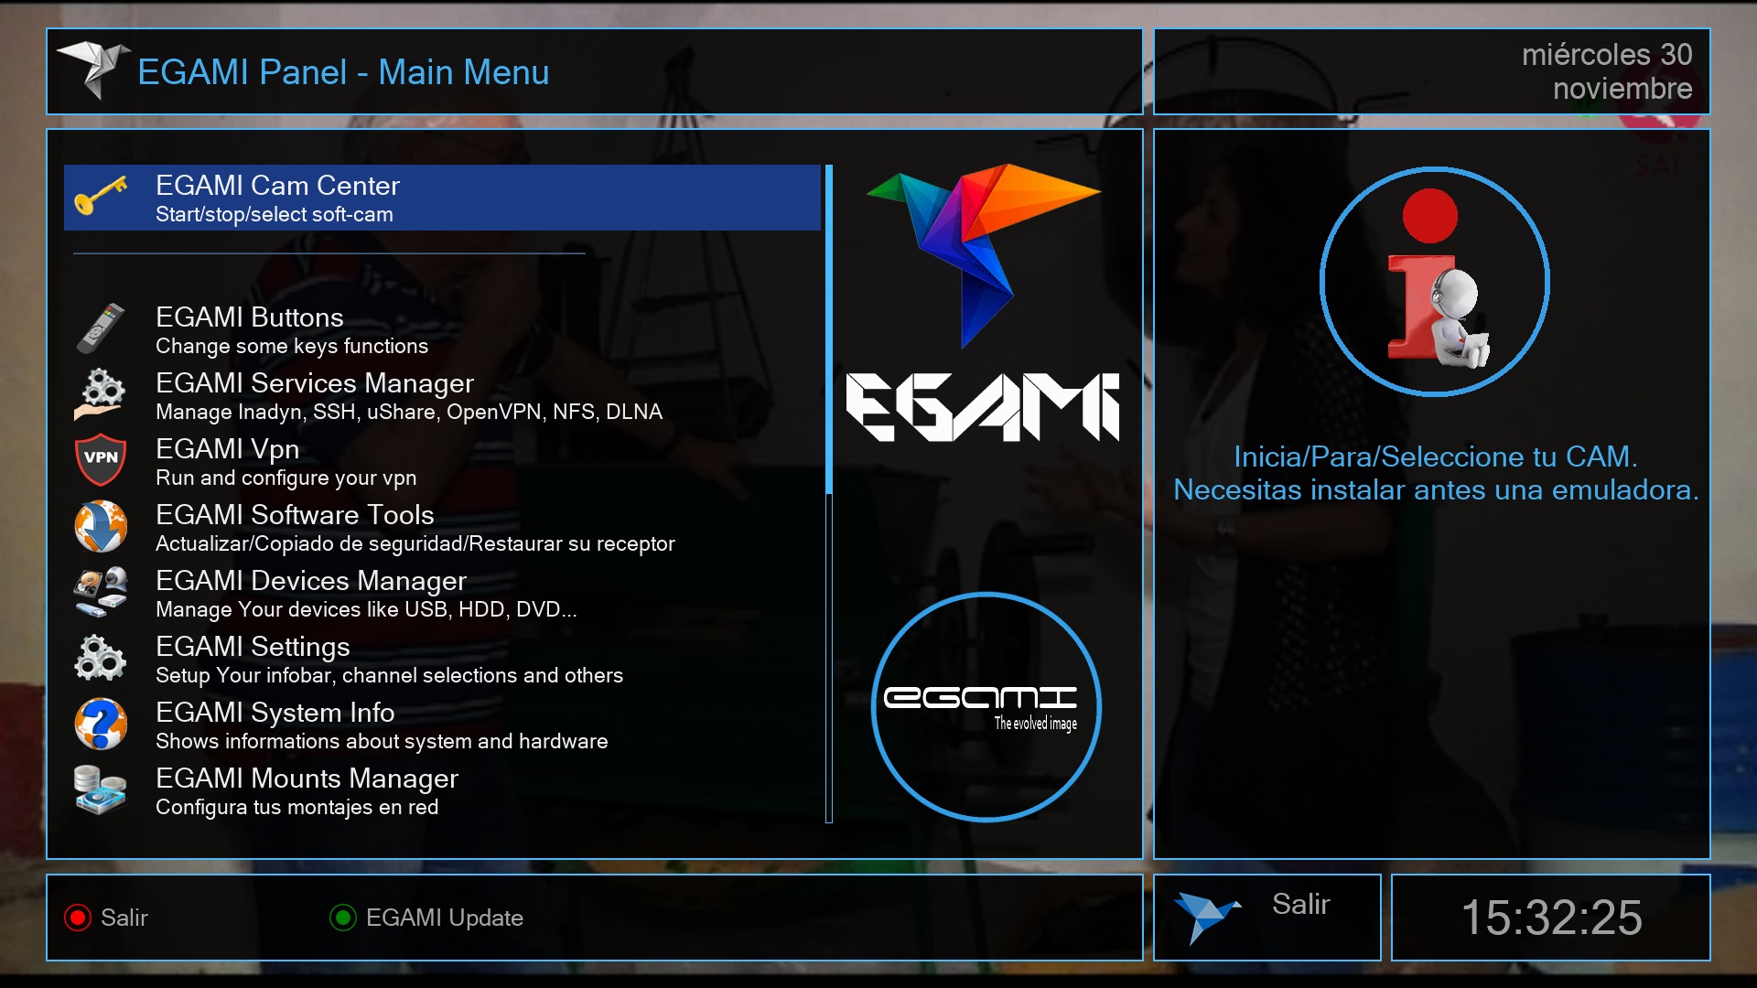Click the round EGAMI evolved image logo
1757x988 pixels.
pos(986,706)
